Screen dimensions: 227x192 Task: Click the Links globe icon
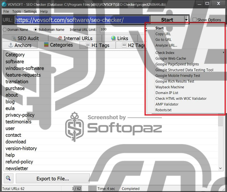click(113, 38)
